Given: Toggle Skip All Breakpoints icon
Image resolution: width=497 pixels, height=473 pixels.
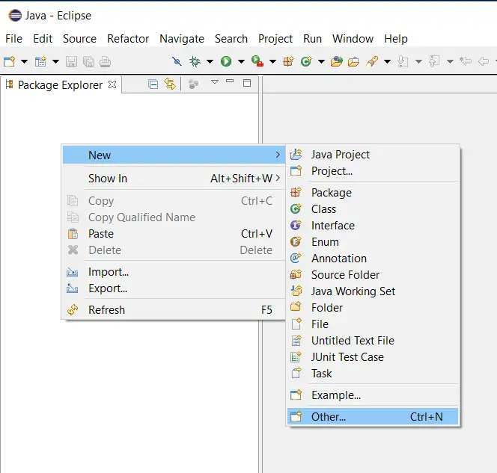Looking at the screenshot, I should 177,61.
